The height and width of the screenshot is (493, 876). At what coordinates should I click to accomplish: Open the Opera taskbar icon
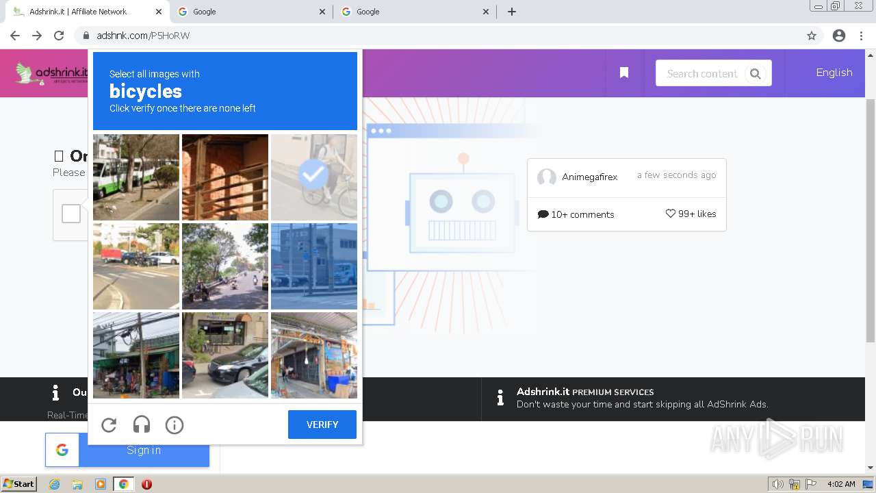146,484
